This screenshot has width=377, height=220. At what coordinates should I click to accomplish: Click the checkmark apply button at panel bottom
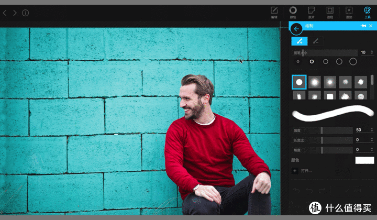pyautogui.click(x=352, y=191)
